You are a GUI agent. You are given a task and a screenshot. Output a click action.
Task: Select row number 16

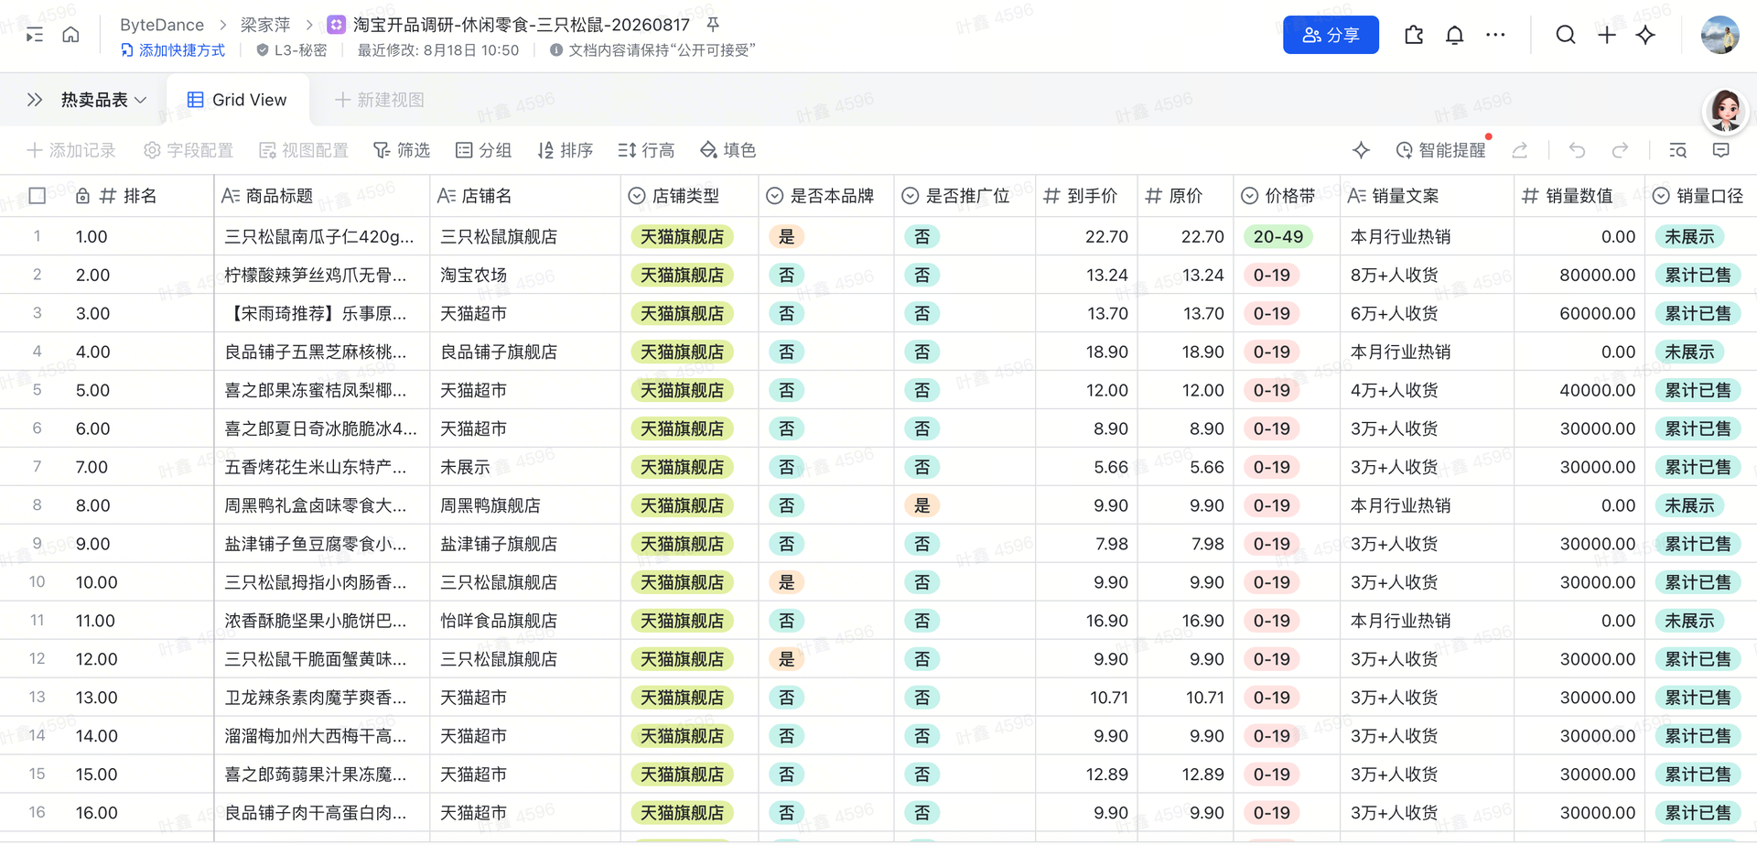point(37,812)
